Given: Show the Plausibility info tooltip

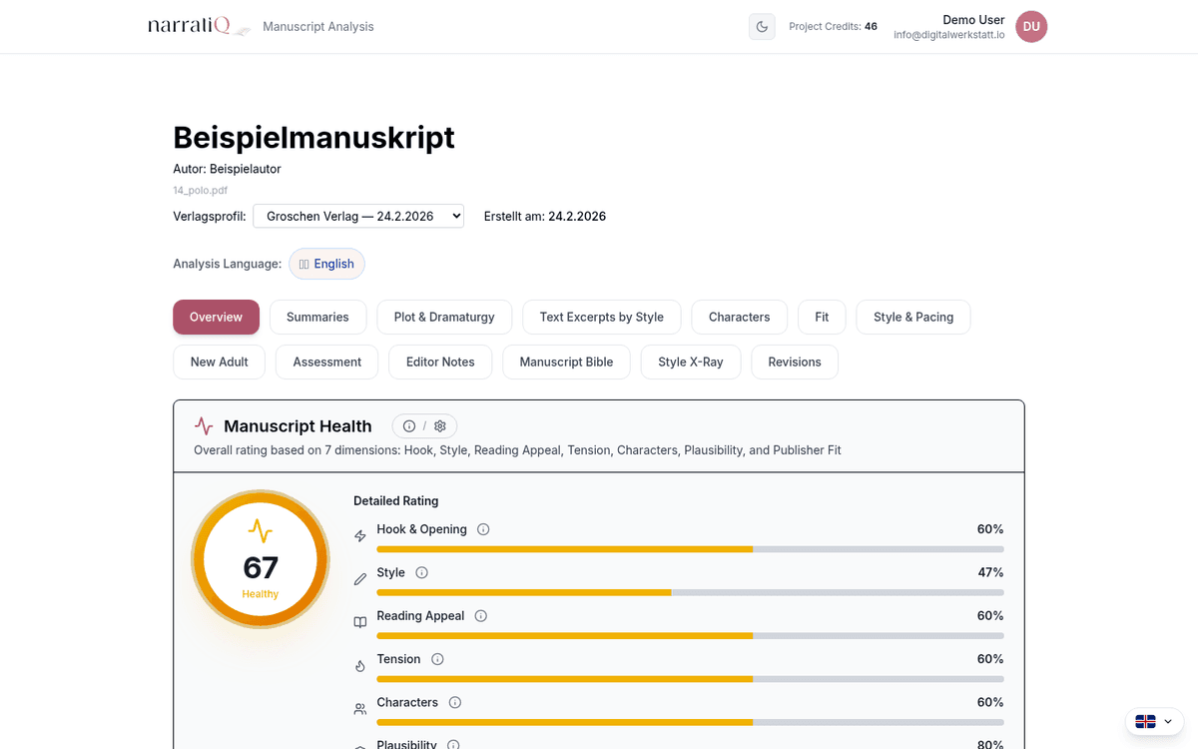Looking at the screenshot, I should pyautogui.click(x=453, y=744).
